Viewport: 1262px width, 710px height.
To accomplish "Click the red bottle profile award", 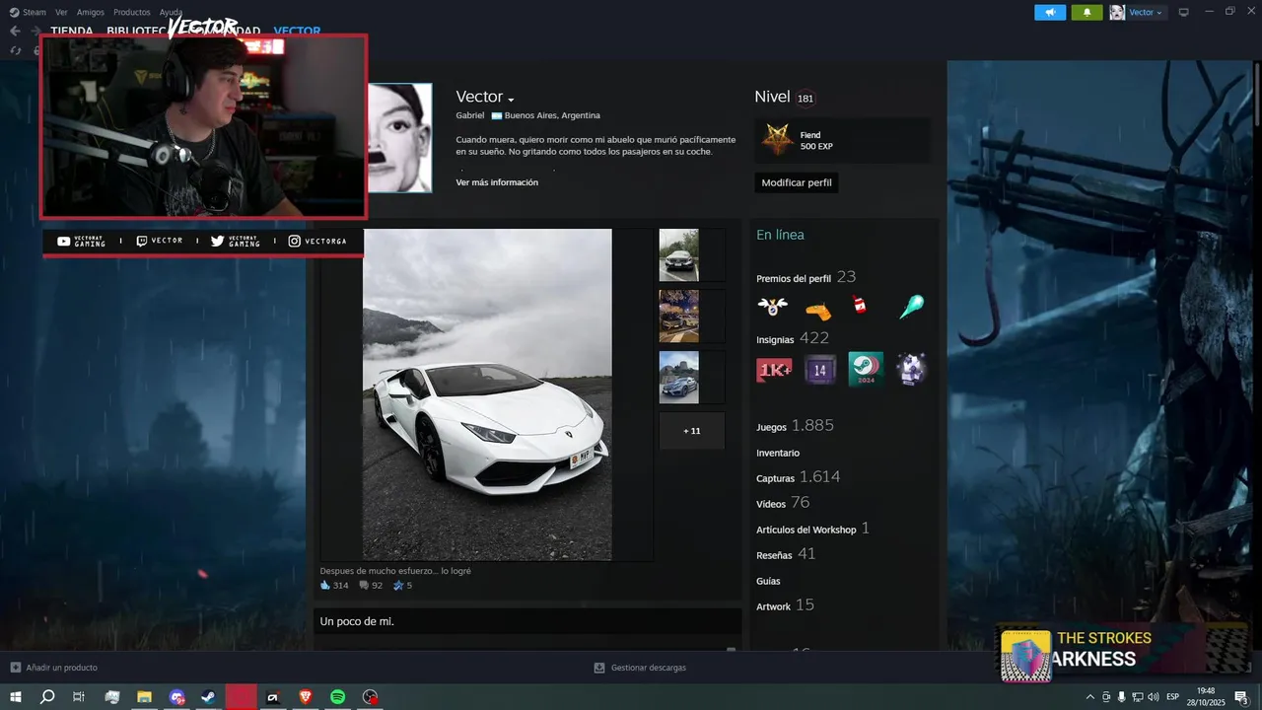I will click(x=860, y=305).
